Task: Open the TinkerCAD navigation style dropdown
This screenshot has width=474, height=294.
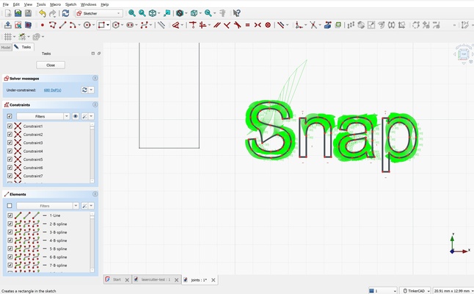Action: point(415,290)
